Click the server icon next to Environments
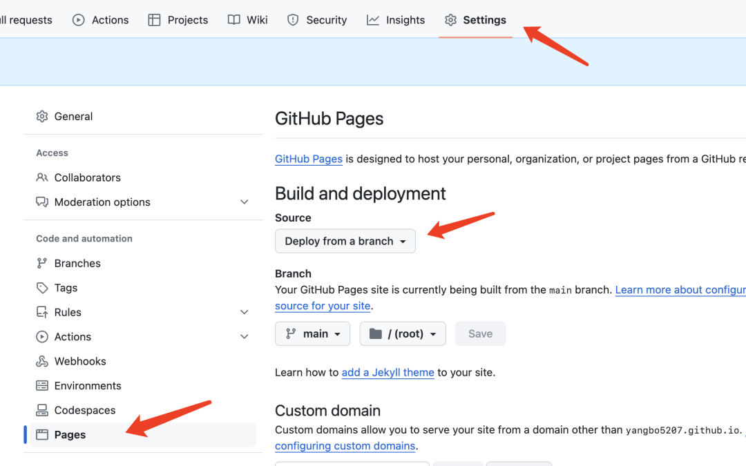The height and width of the screenshot is (466, 746). (42, 386)
